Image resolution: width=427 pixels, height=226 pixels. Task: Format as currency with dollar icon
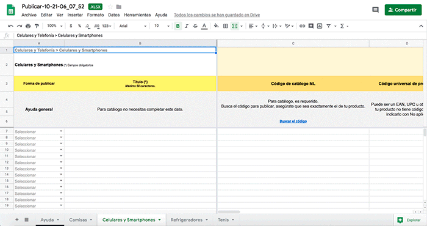[x=71, y=26]
